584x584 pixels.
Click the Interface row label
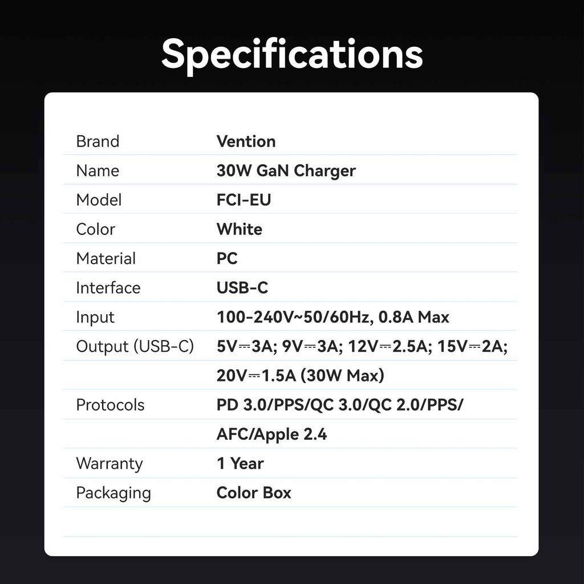click(108, 288)
